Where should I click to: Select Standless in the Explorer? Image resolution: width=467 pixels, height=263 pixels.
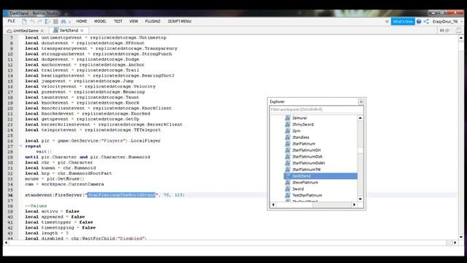pyautogui.click(x=301, y=137)
